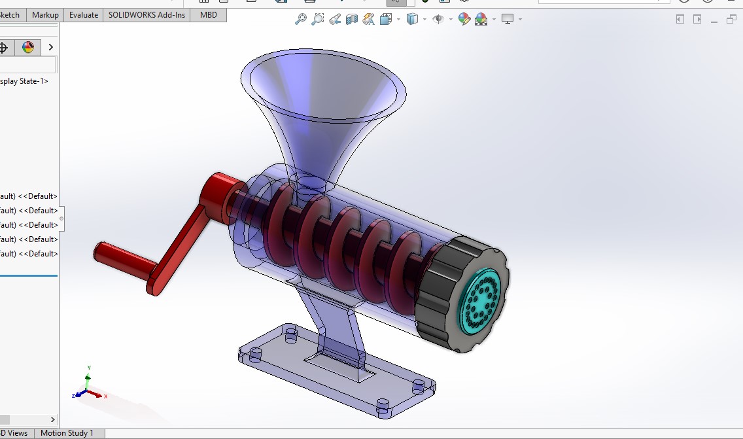The width and height of the screenshot is (743, 439).
Task: Expand the View Settings dropdown arrow
Action: pyautogui.click(x=520, y=20)
